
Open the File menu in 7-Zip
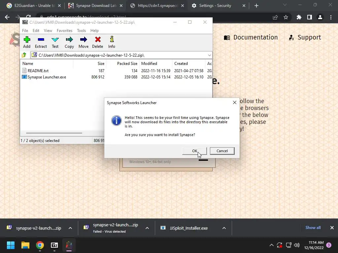(x=25, y=31)
